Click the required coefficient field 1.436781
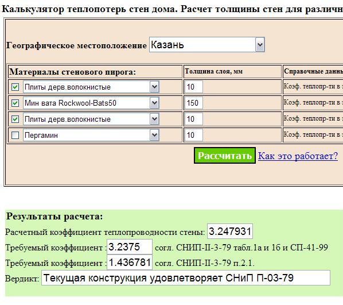Screen dimensions: 343x305 (130, 262)
